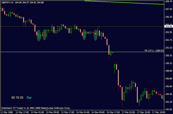Click the 14 Mar 17:00 time axis label

113,112
